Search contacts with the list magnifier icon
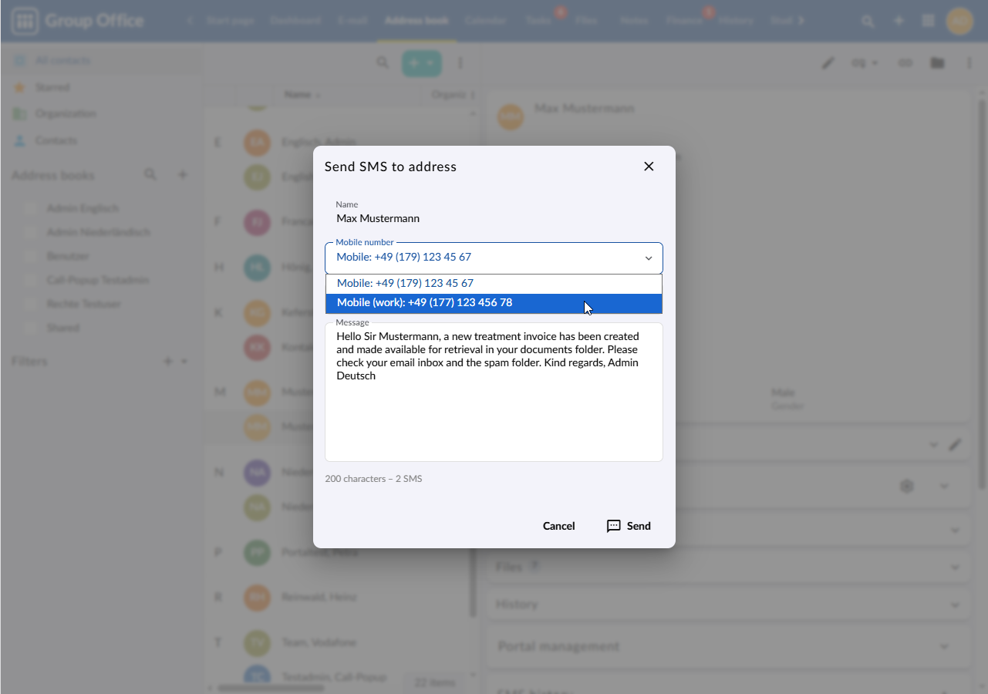This screenshot has height=694, width=988. (383, 62)
